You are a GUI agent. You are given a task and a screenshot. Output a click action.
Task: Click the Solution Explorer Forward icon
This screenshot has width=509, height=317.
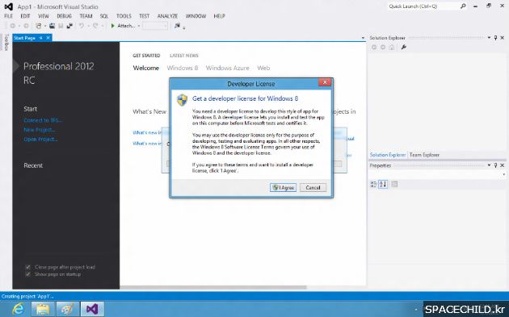coord(383,48)
